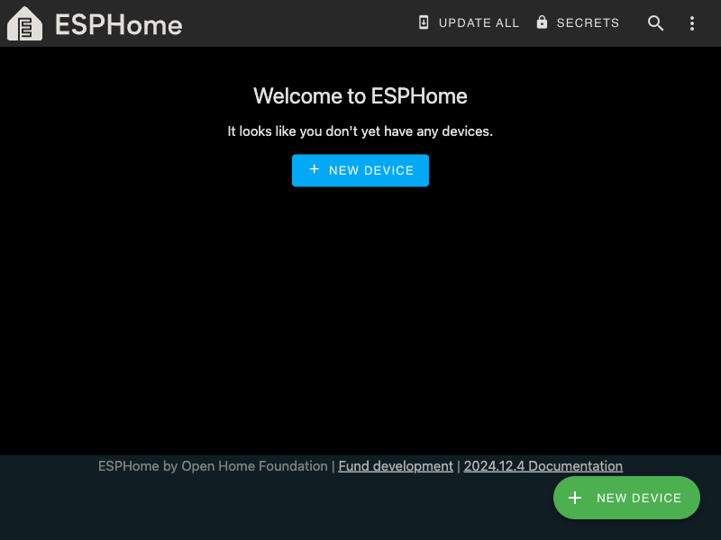Image resolution: width=721 pixels, height=540 pixels.
Task: Click the plus icon in blue New Device button
Action: pos(314,169)
